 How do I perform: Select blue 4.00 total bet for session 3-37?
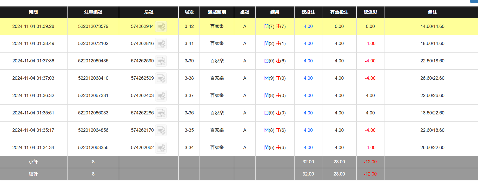308,96
